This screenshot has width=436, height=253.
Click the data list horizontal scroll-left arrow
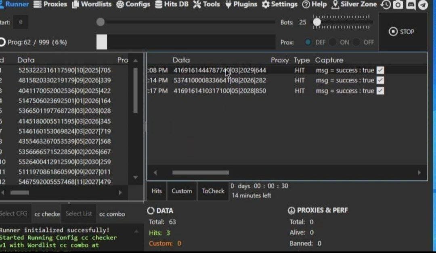point(2,192)
